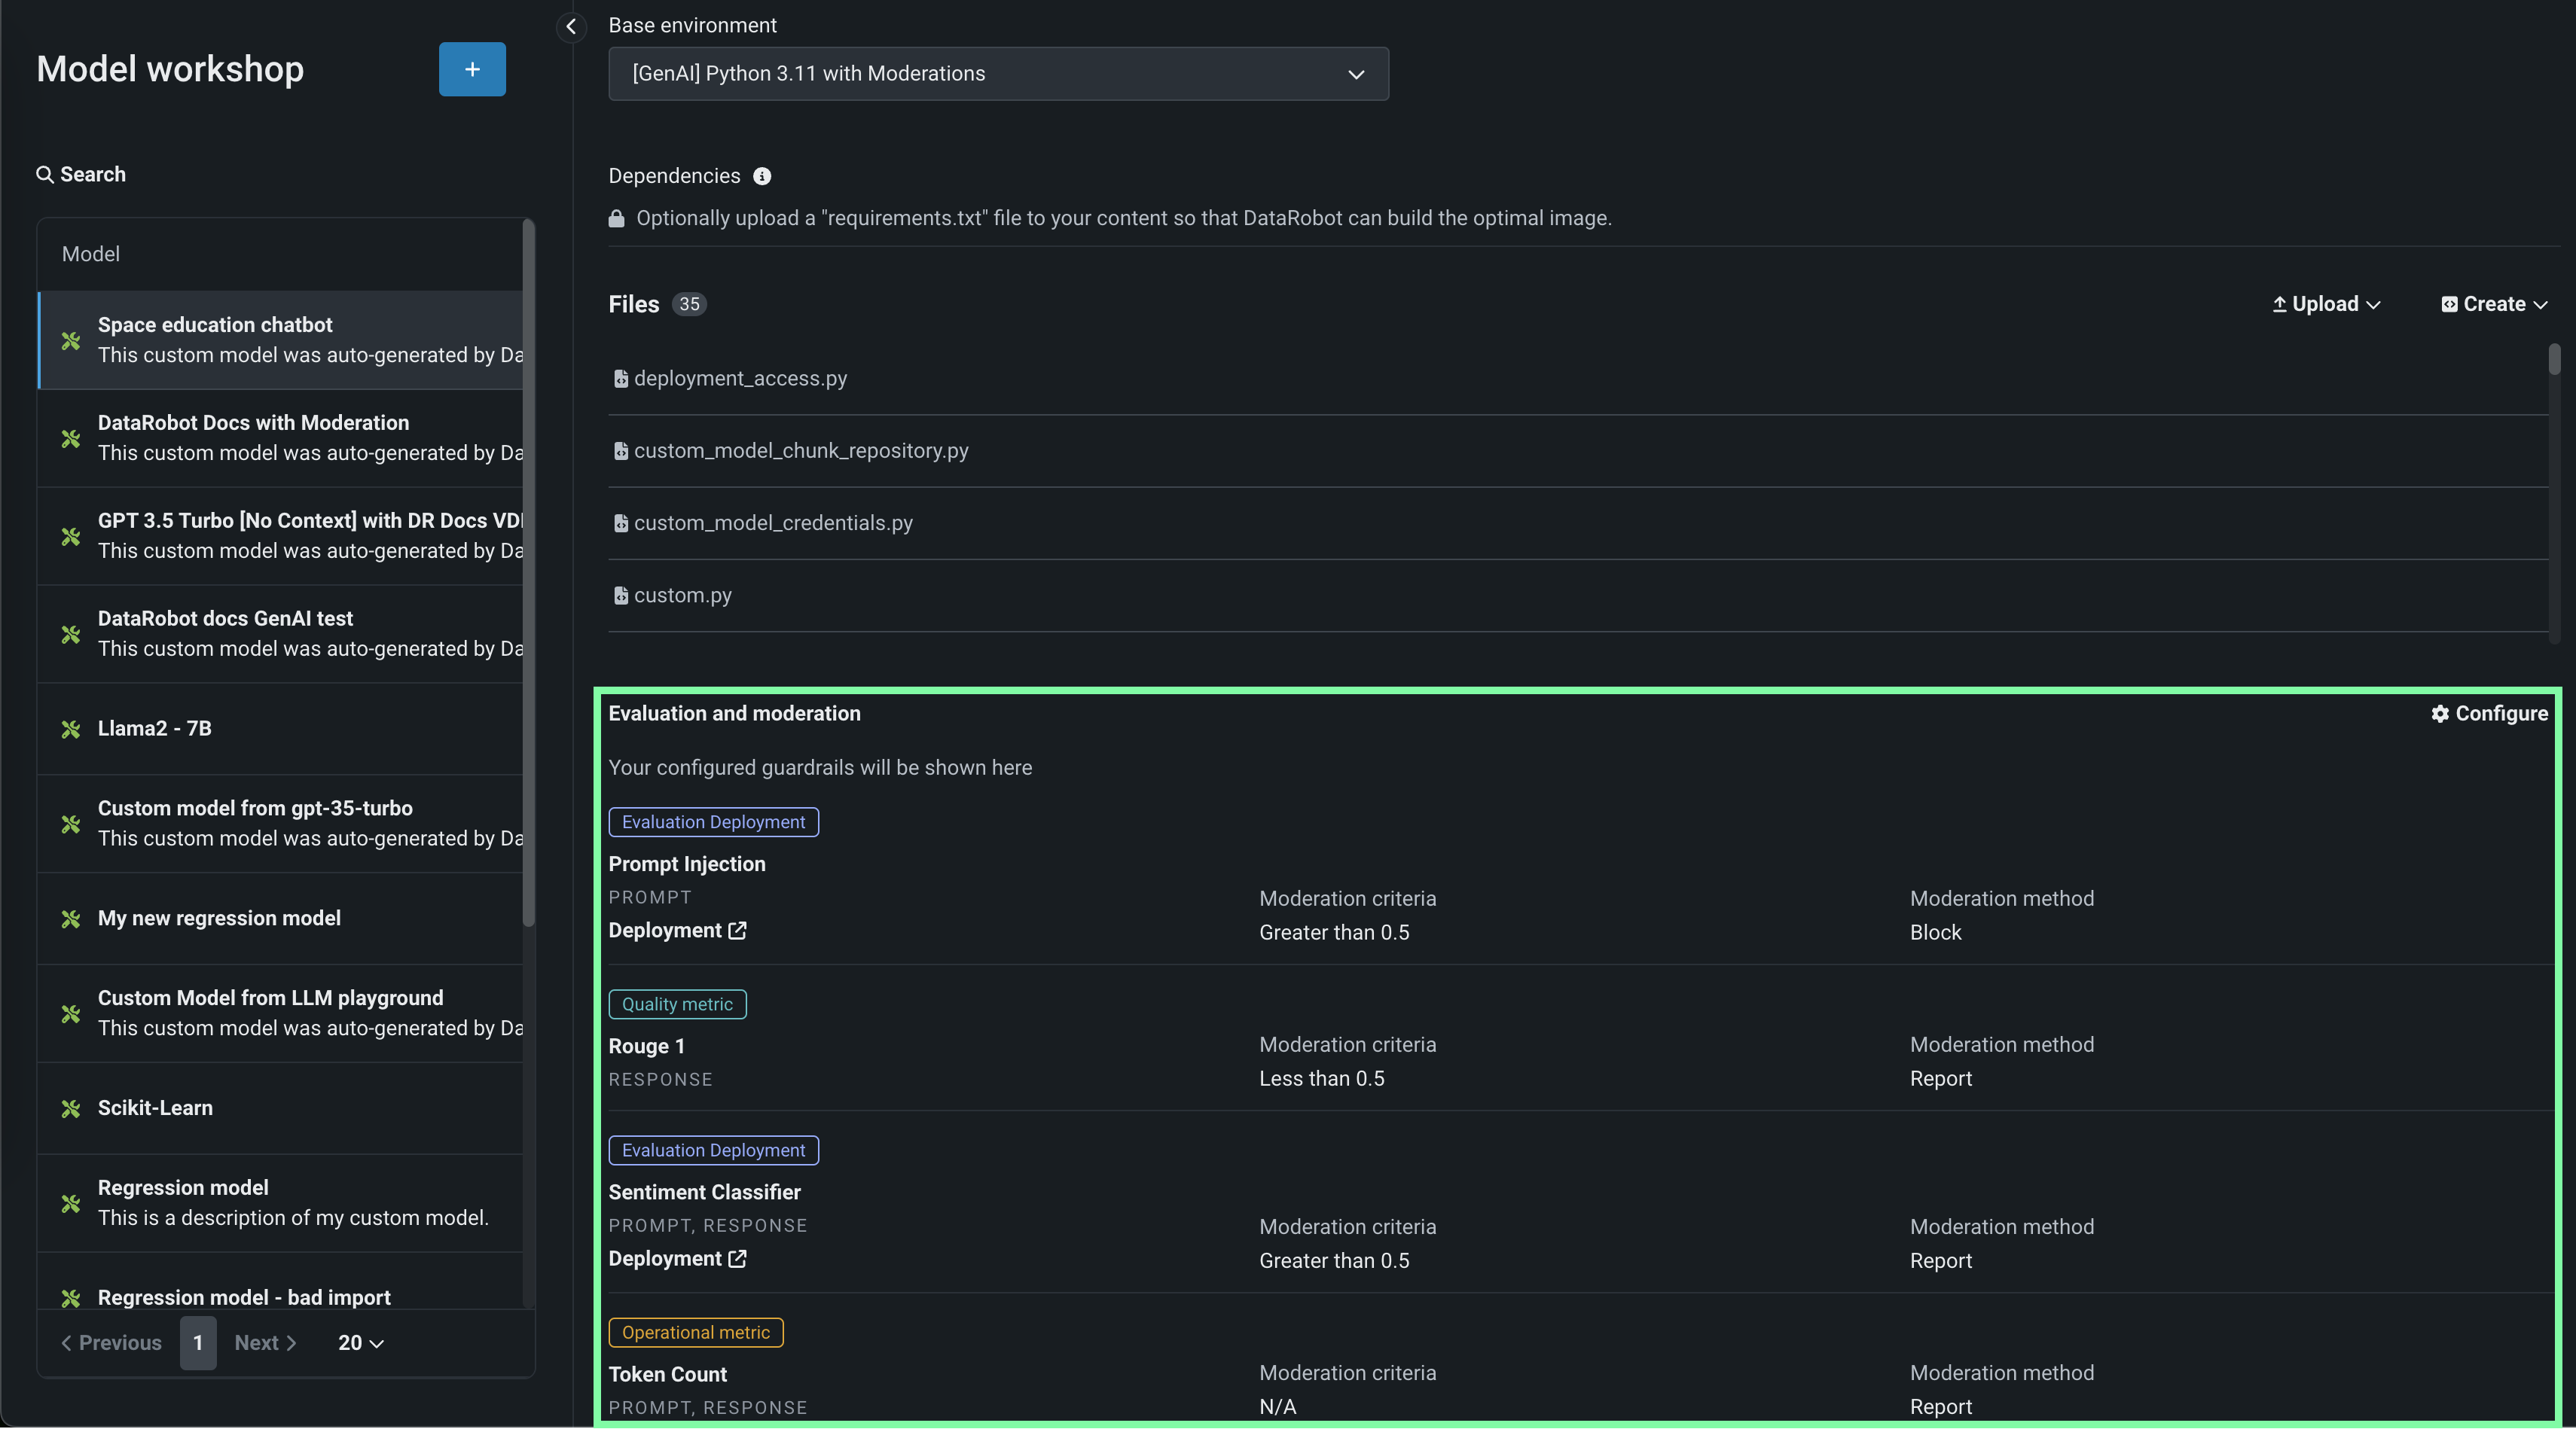
Task: Click the search magnifier icon
Action: click(x=45, y=174)
